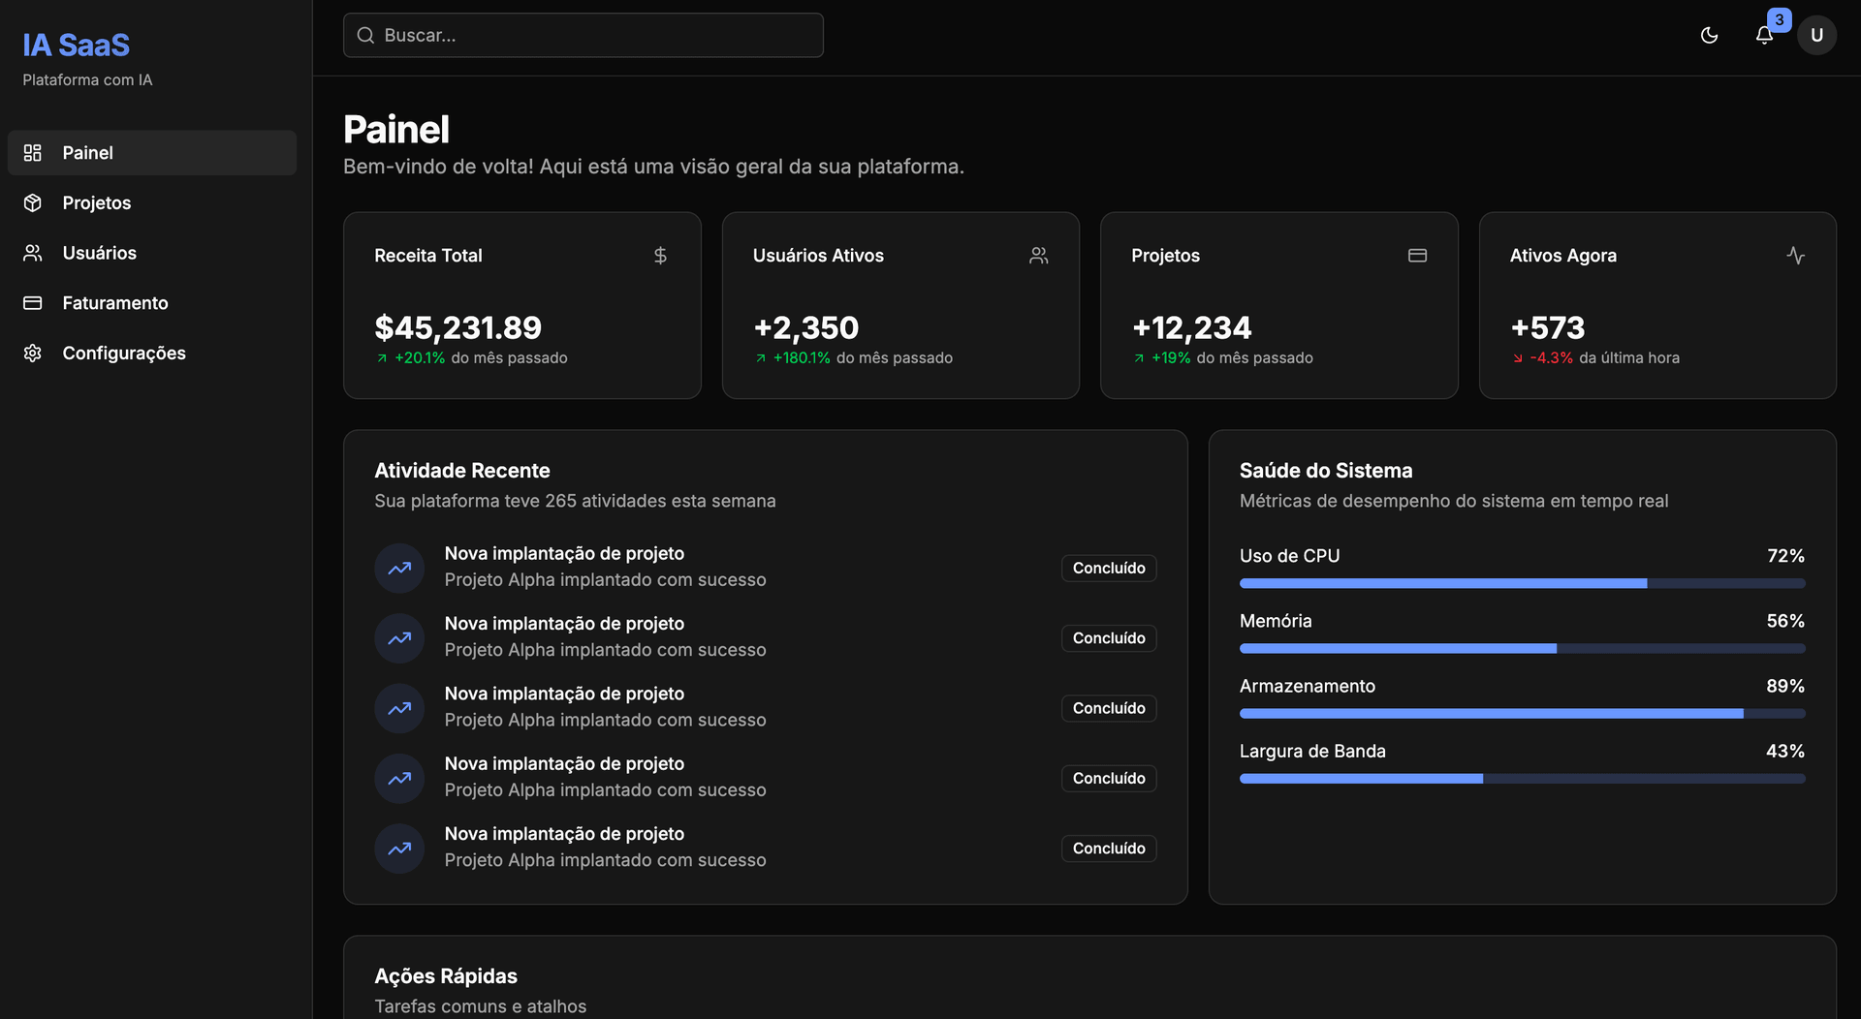Click the search magnifier icon

point(365,35)
